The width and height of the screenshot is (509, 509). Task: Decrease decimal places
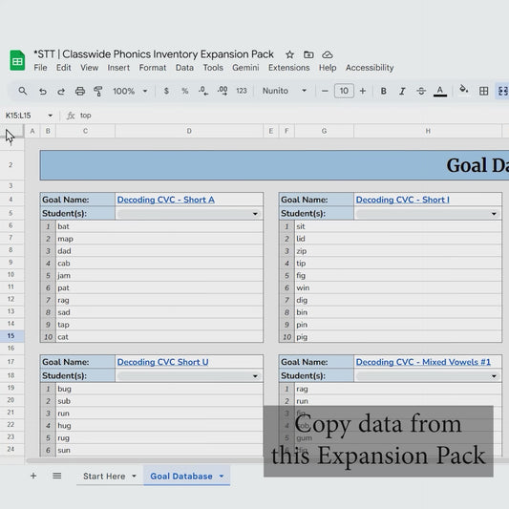pos(203,91)
